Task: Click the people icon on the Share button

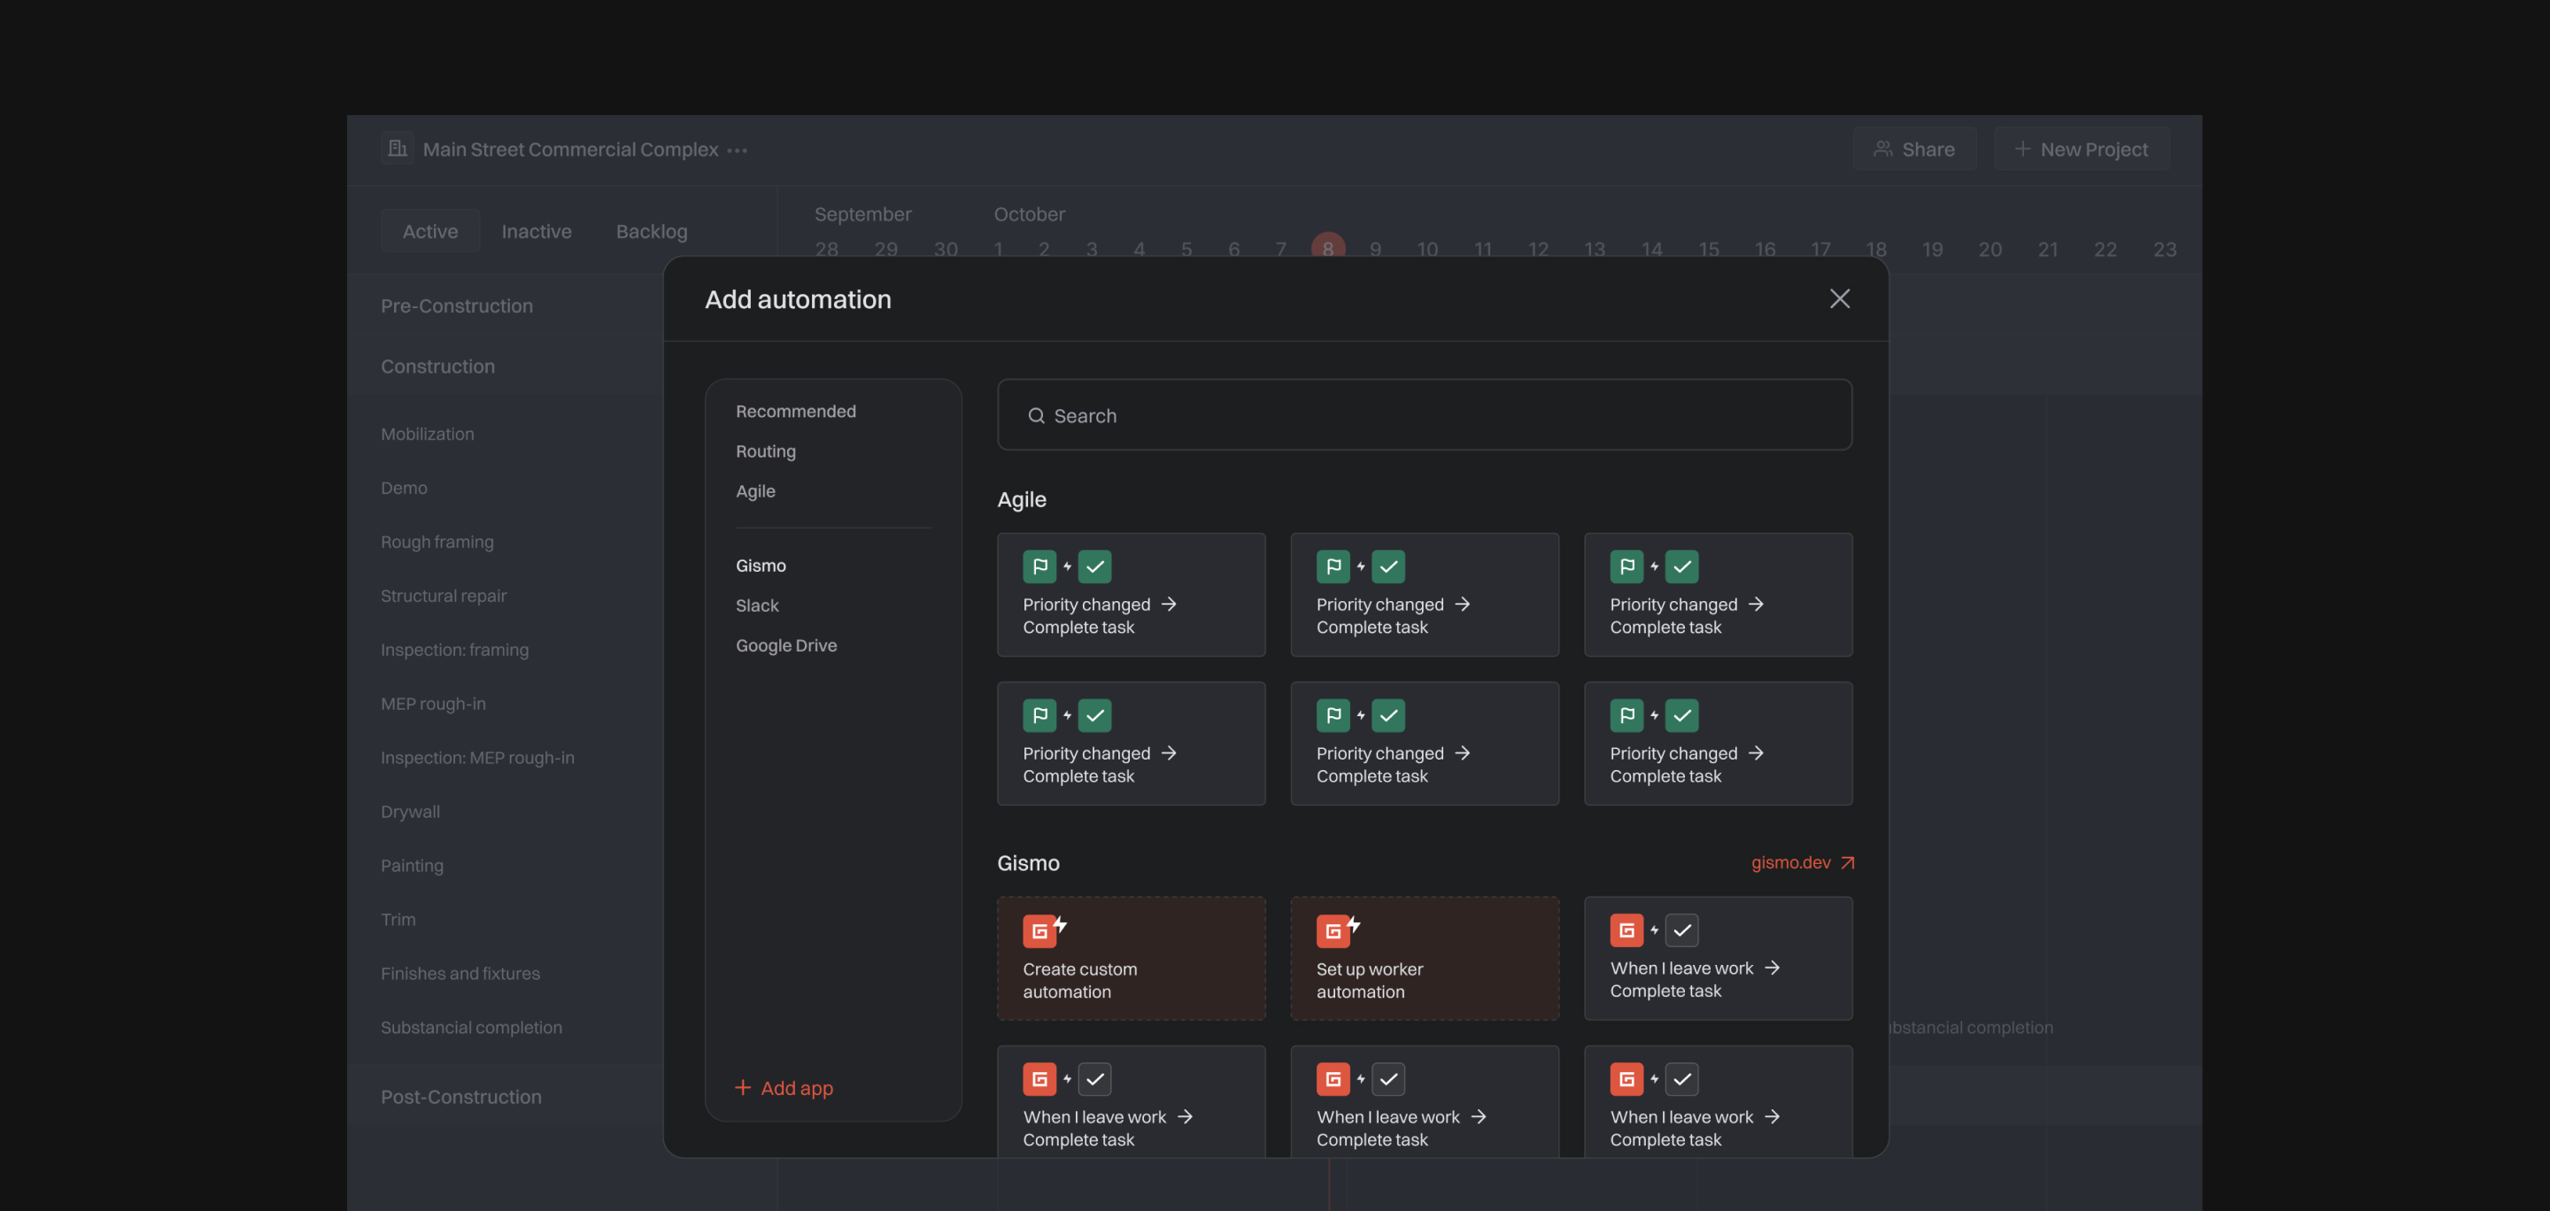Action: [1882, 149]
